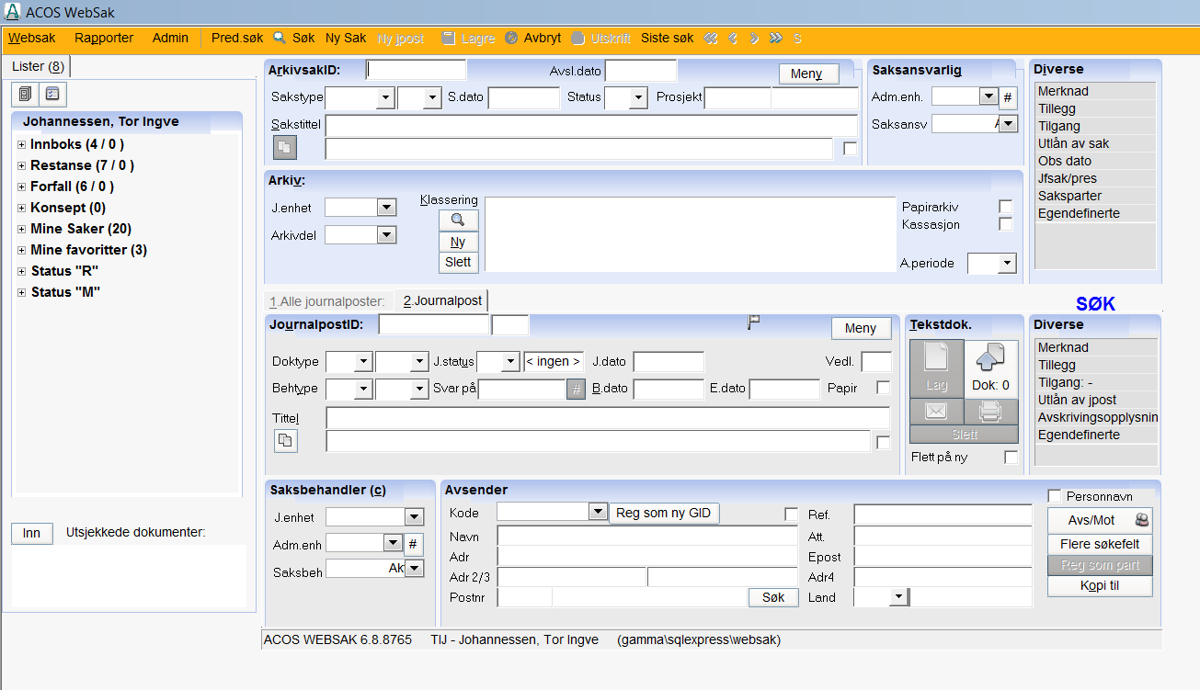
Task: Switch to the 1.Alle journalposter tab
Action: [x=327, y=300]
